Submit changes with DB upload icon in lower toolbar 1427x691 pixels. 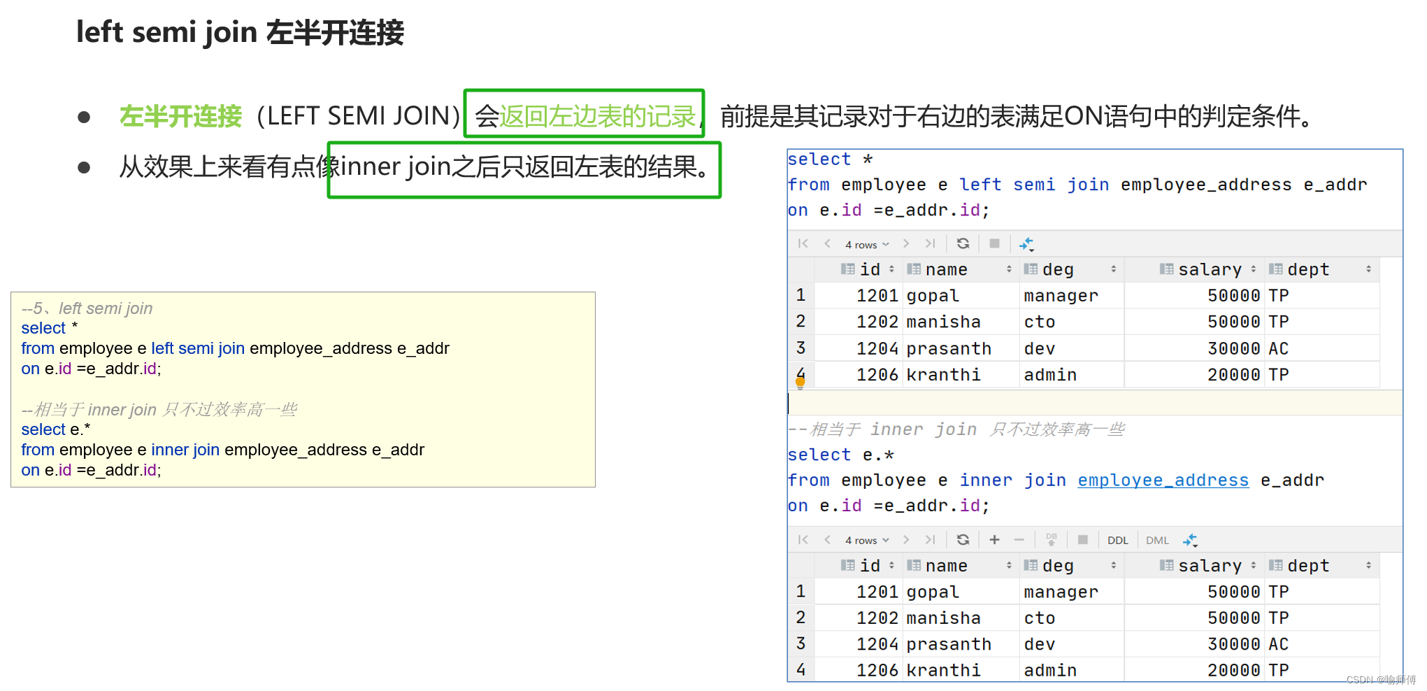[x=1051, y=539]
